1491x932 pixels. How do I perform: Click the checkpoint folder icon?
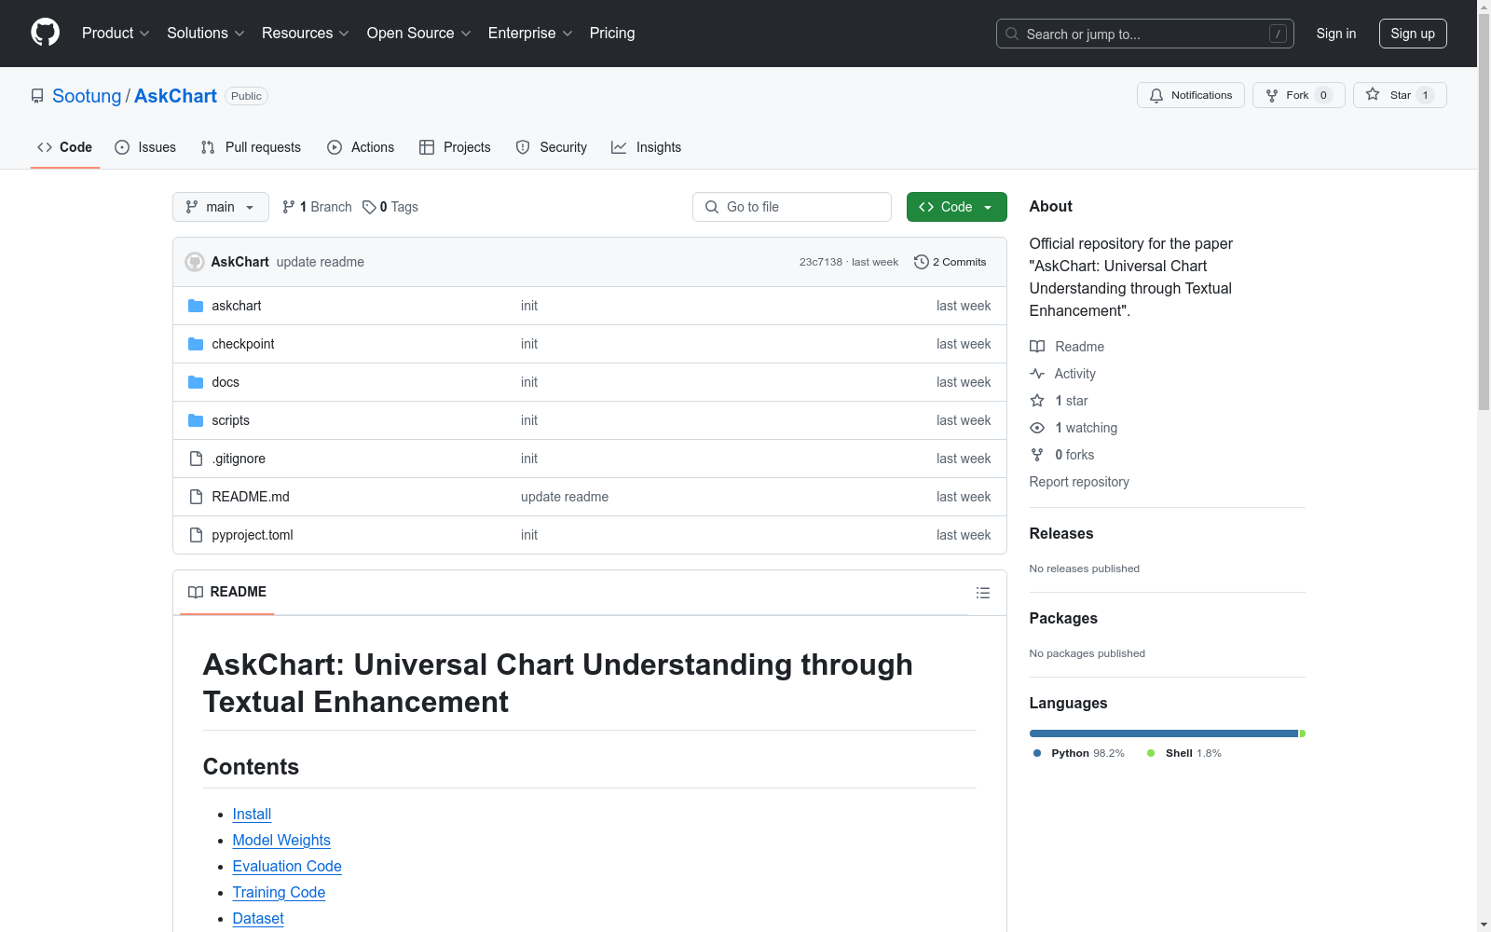click(196, 344)
